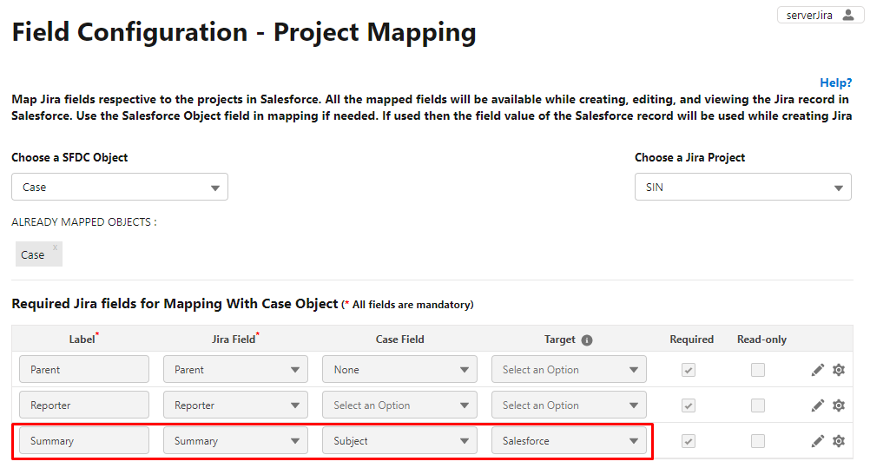This screenshot has width=870, height=468.
Task: Open the Jira Field dropdown showing Parent
Action: (x=235, y=370)
